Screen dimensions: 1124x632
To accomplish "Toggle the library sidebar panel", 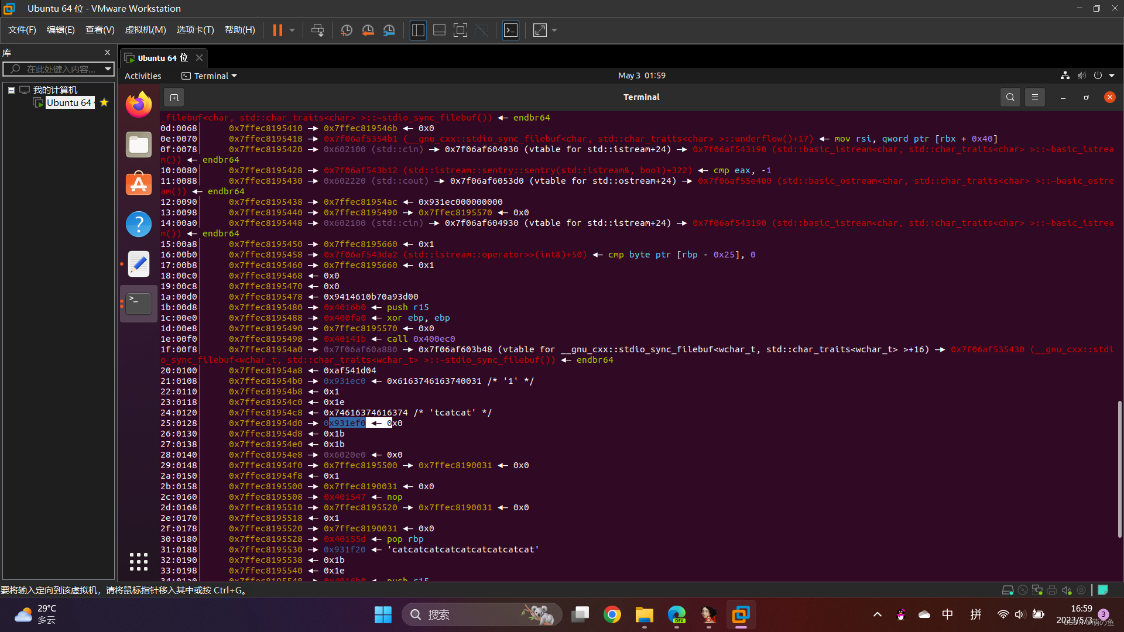I will (418, 30).
